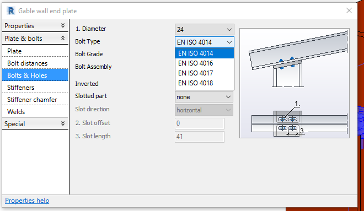Viewport: 364px width, 211px height.
Task: Expand the Properties section
Action: pyautogui.click(x=35, y=26)
